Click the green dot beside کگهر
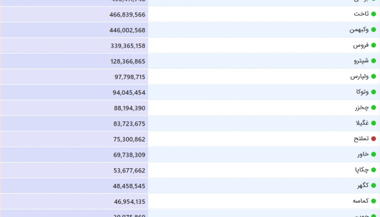Image resolution: width=380 pixels, height=217 pixels. pos(373,186)
